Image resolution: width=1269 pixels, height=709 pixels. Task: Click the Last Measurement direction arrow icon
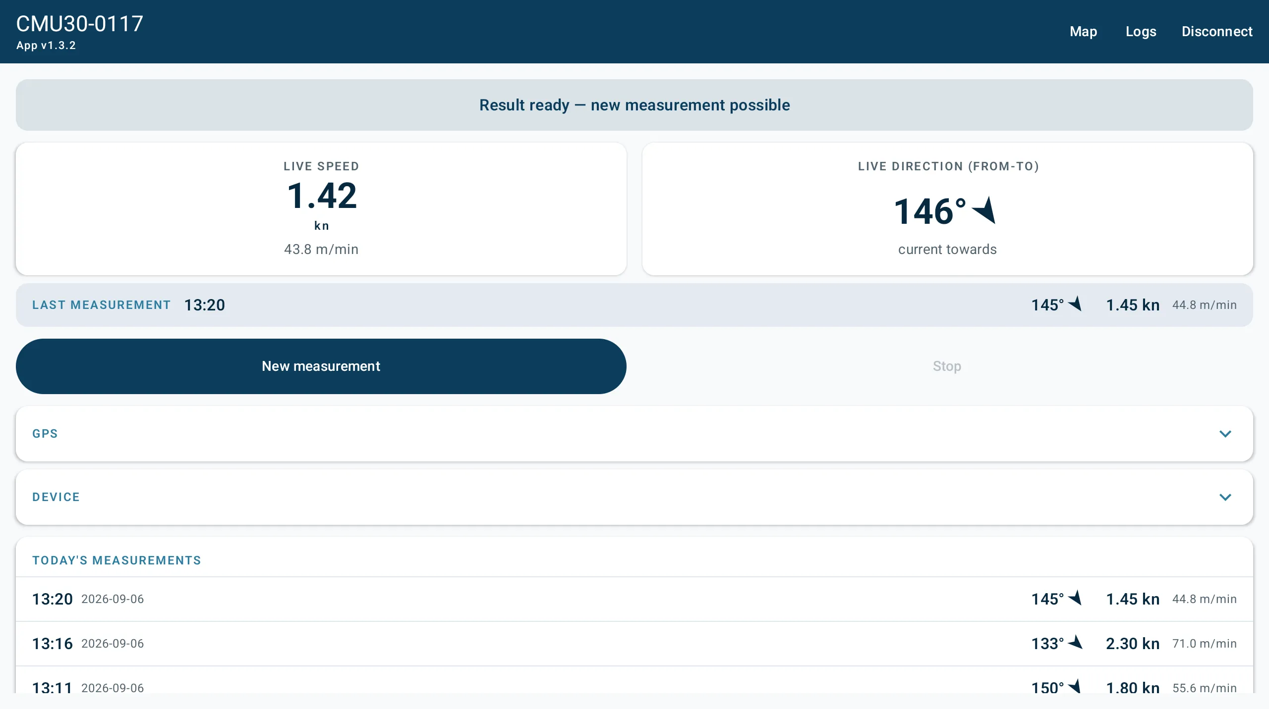[x=1075, y=304]
